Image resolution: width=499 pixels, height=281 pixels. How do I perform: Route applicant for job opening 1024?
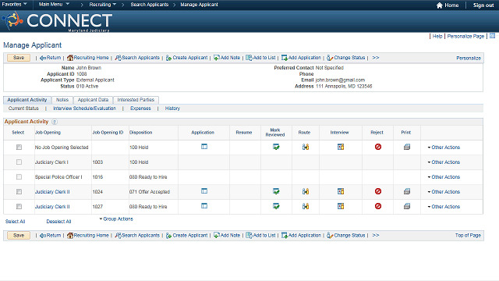point(306,191)
